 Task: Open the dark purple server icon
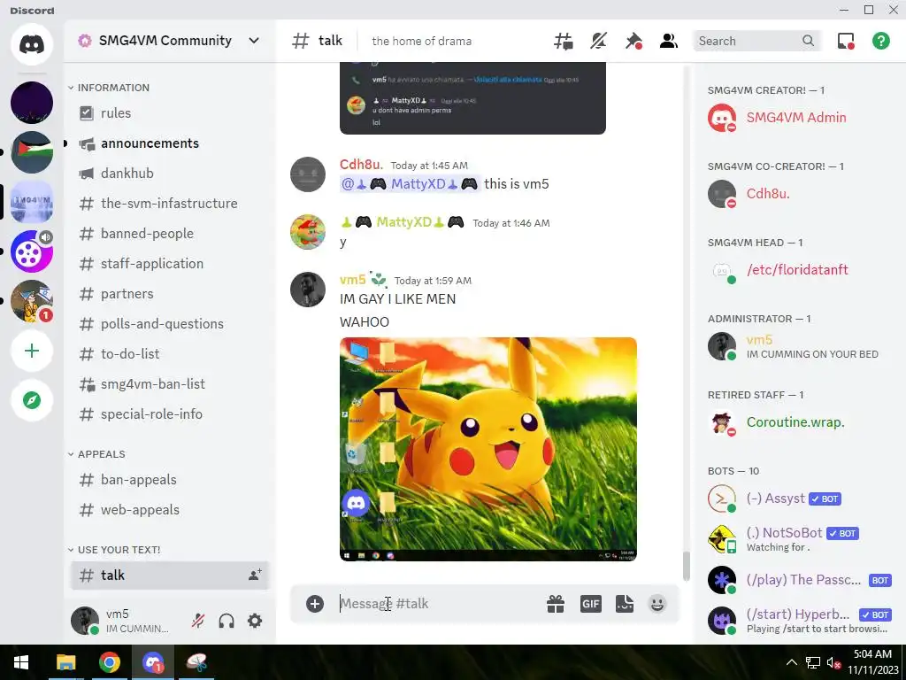pyautogui.click(x=32, y=103)
